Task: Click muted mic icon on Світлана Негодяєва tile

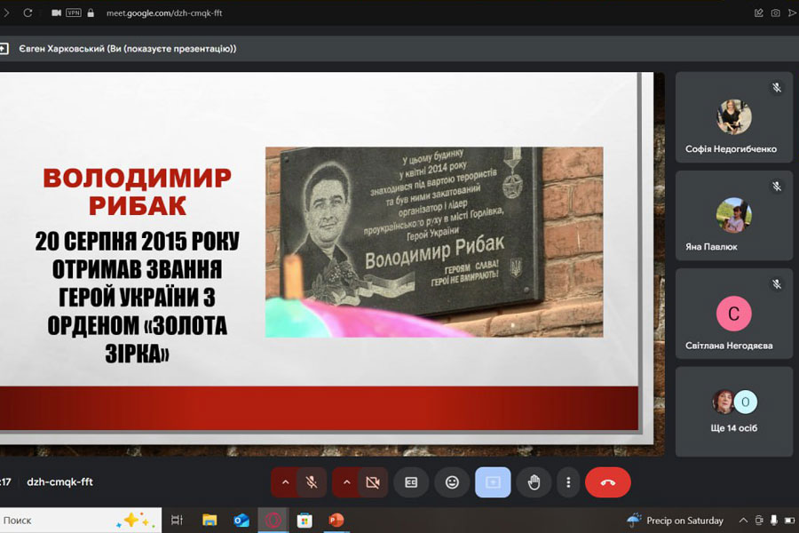Action: point(777,284)
